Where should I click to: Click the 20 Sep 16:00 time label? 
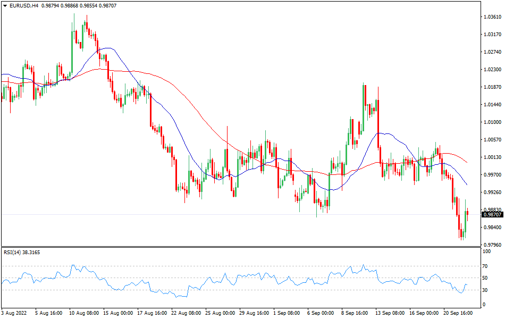click(458, 313)
